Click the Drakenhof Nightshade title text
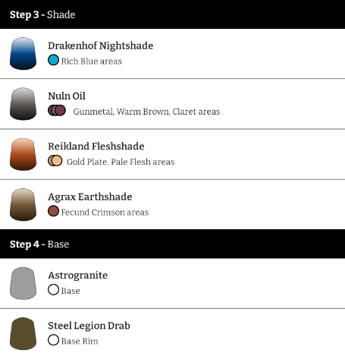The height and width of the screenshot is (356, 345). click(101, 46)
